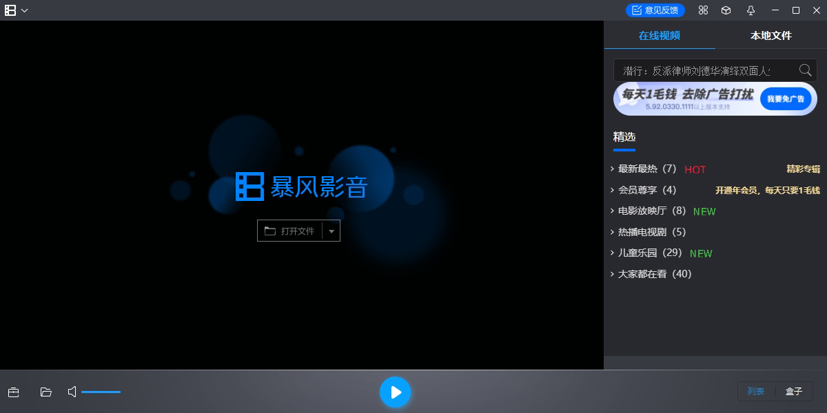The image size is (827, 413).
Task: Start playback with the blue play button
Action: tap(395, 392)
